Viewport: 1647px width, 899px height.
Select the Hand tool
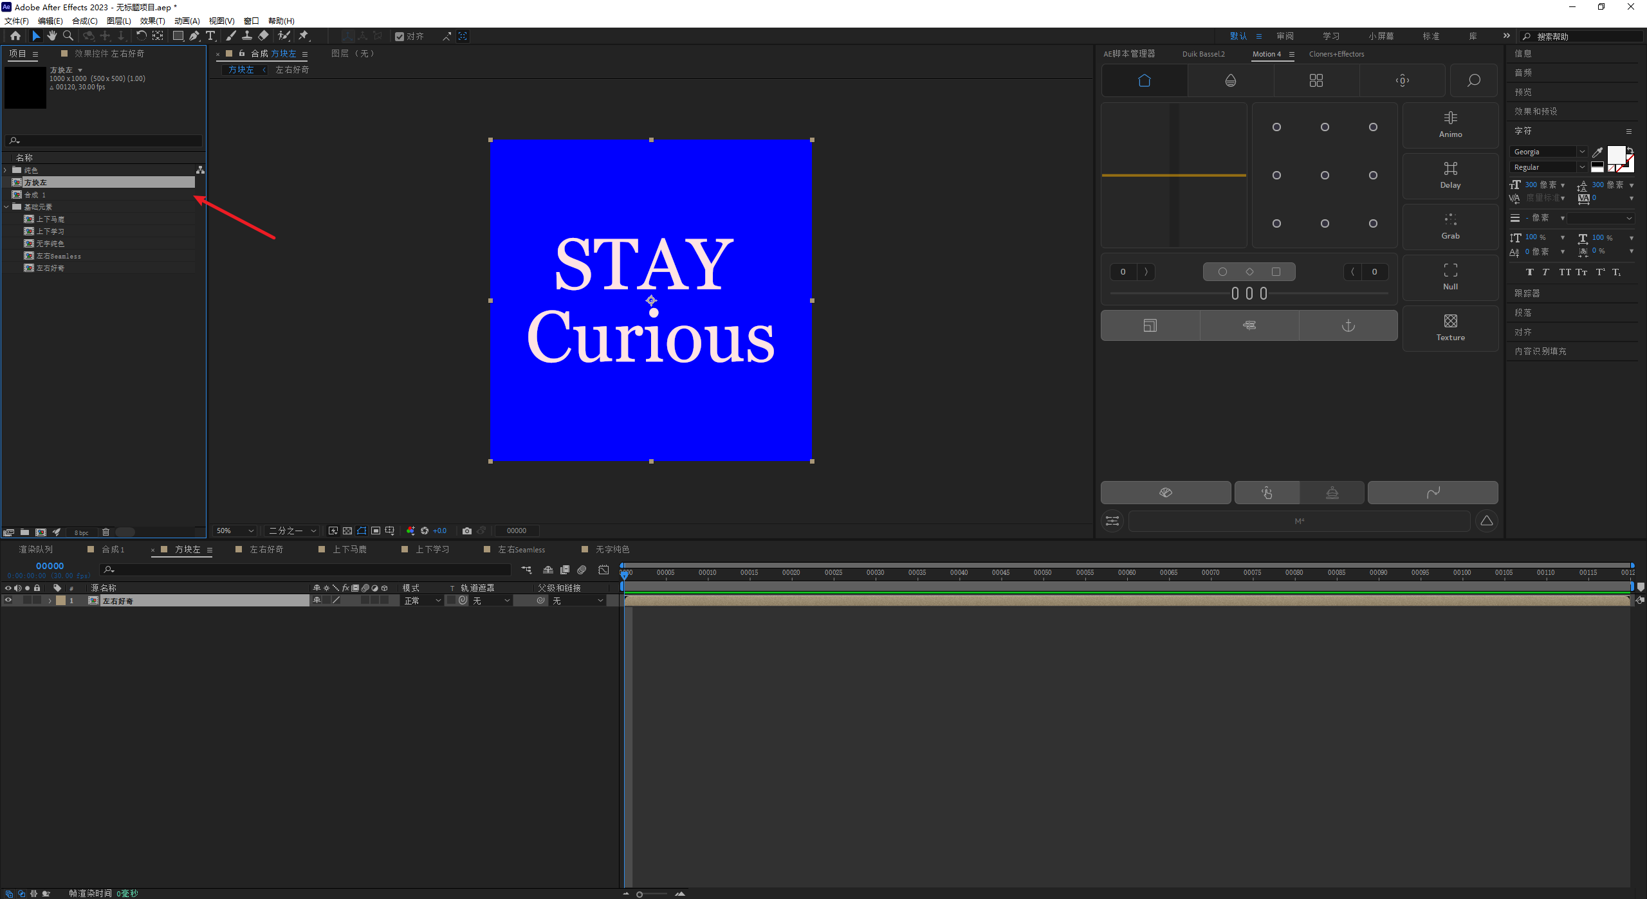tap(52, 36)
